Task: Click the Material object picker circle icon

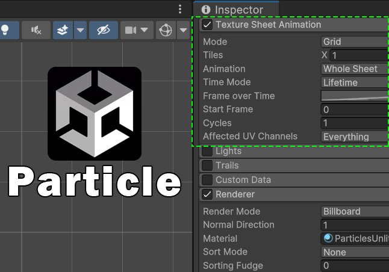Action: 328,239
